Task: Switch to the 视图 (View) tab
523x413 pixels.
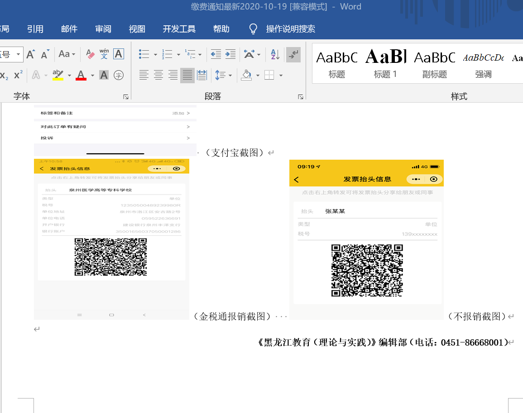Action: pyautogui.click(x=137, y=29)
